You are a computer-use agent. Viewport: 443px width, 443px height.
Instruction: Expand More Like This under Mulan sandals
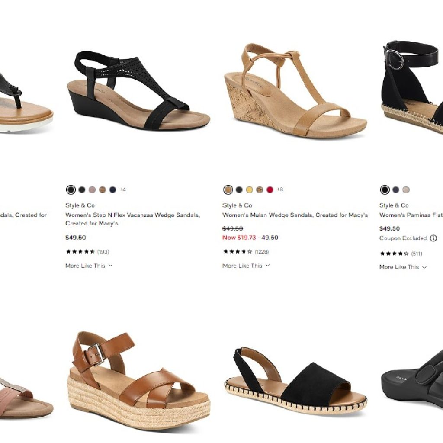[x=246, y=266]
